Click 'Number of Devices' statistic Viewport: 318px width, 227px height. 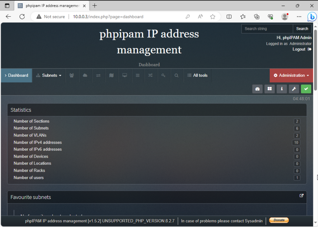point(31,156)
